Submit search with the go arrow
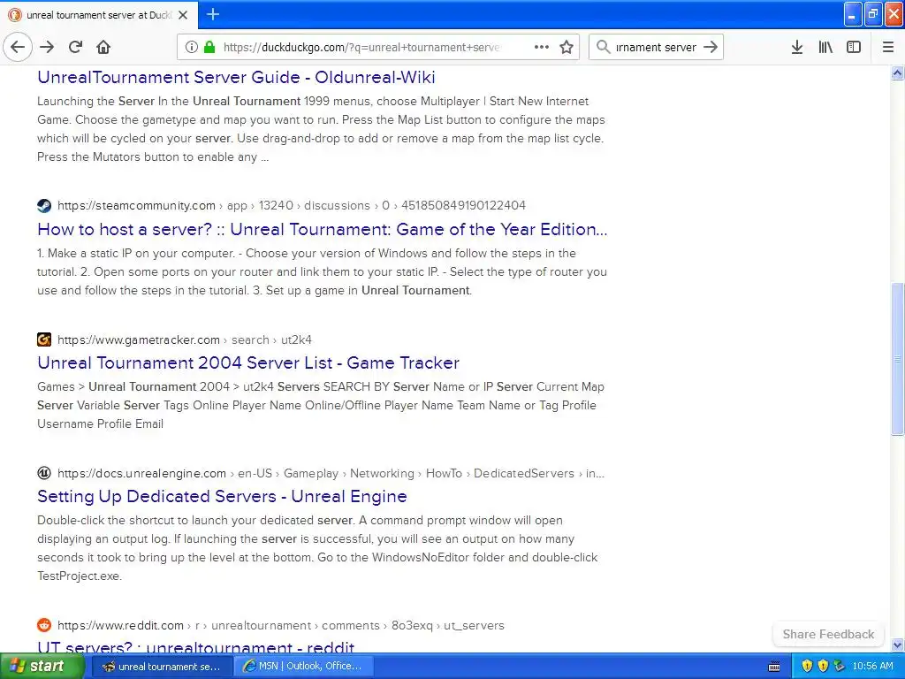 click(x=711, y=47)
